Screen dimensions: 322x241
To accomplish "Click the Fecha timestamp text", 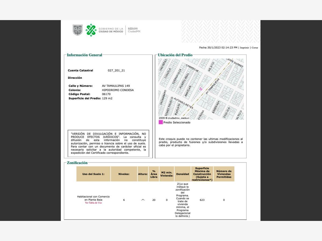I will coord(218,48).
